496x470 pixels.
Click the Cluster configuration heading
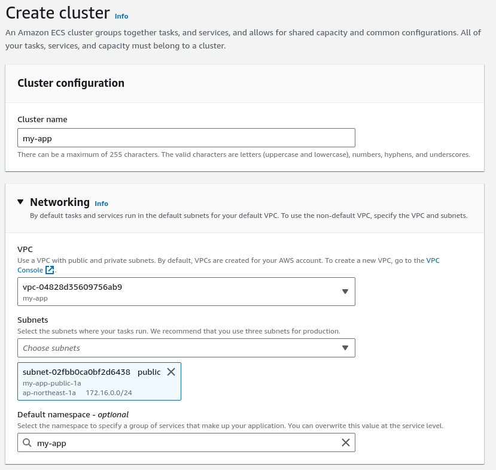[71, 83]
